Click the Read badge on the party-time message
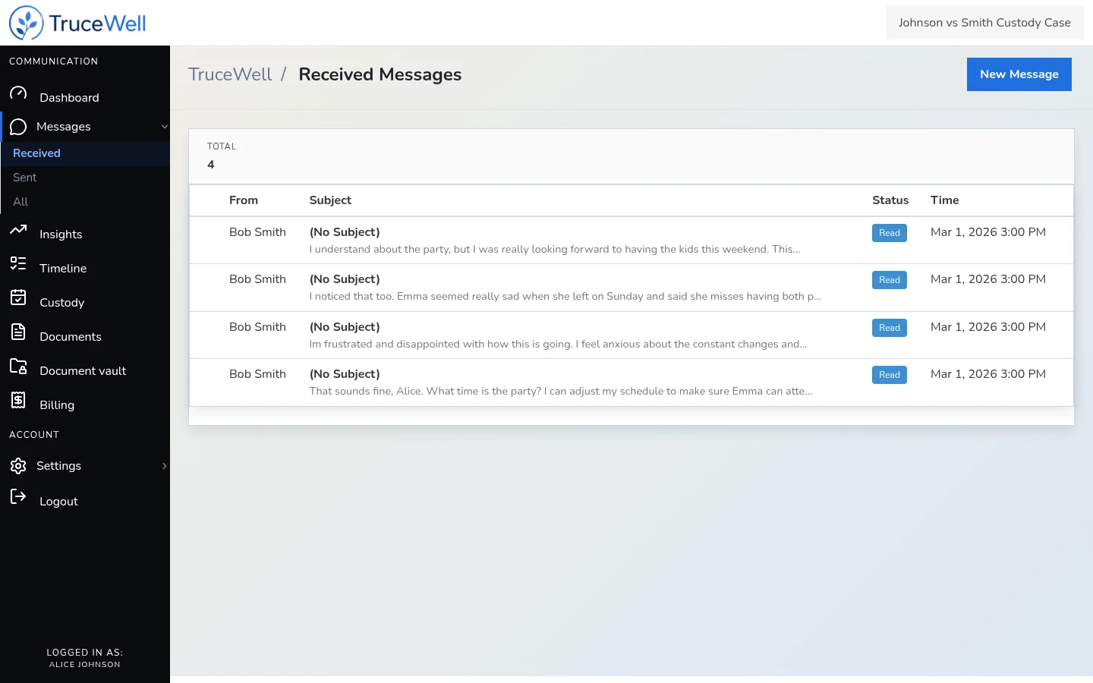The height and width of the screenshot is (683, 1093). point(890,375)
